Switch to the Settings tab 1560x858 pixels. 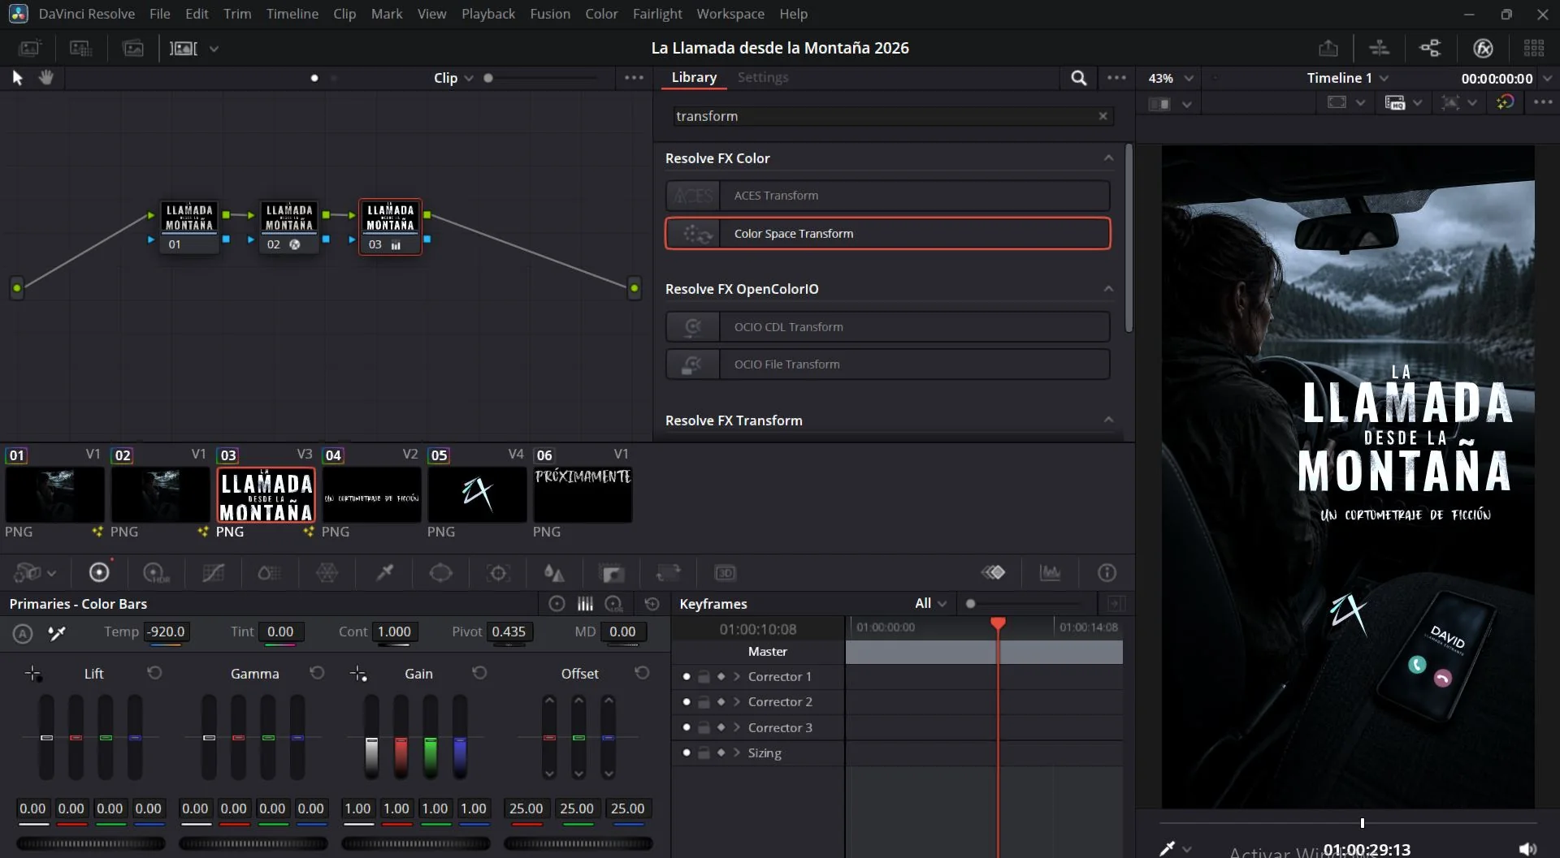coord(763,77)
